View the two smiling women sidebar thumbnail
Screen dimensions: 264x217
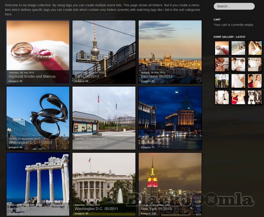[x=254, y=81]
